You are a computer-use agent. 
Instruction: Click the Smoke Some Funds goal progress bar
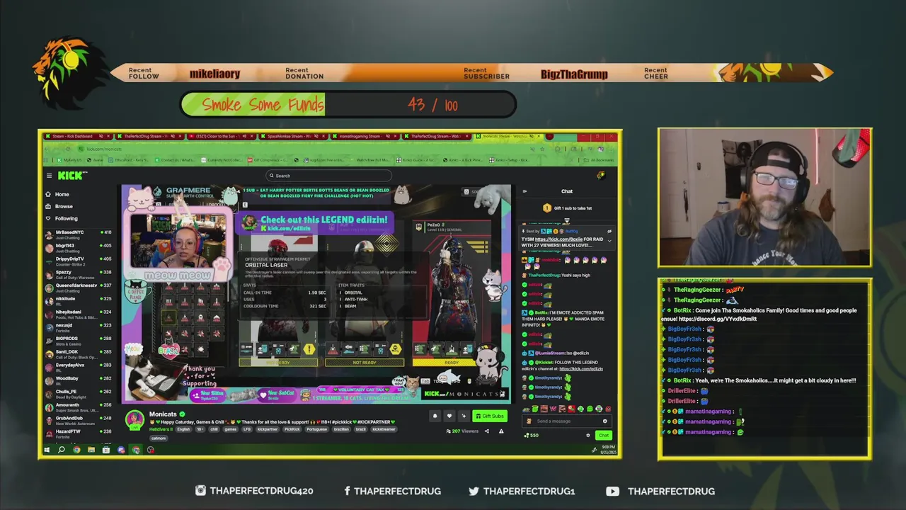348,105
